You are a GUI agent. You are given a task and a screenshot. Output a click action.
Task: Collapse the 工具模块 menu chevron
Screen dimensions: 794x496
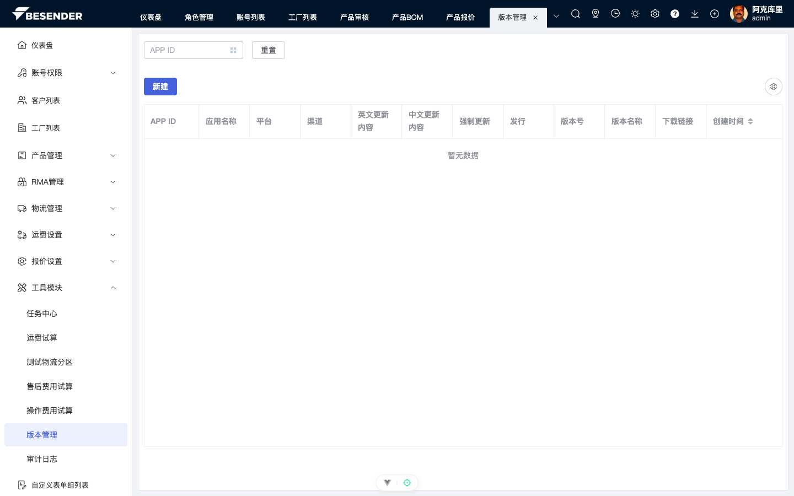click(113, 288)
